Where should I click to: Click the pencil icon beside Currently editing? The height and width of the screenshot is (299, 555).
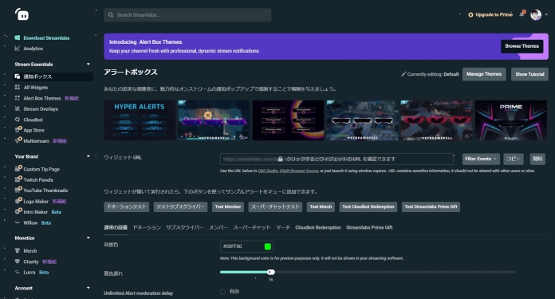(x=403, y=74)
